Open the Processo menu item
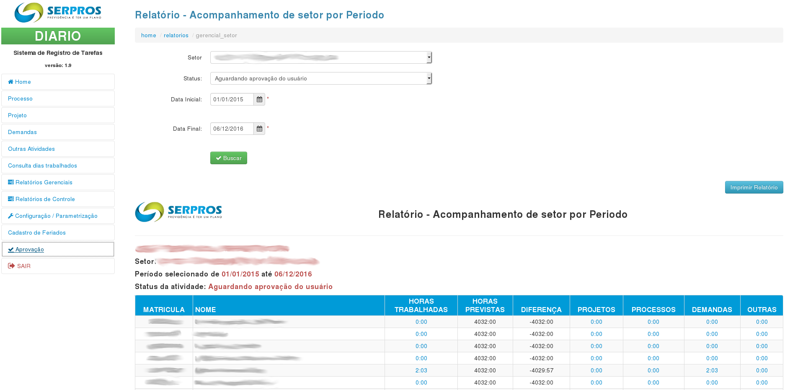The width and height of the screenshot is (785, 390). point(20,98)
